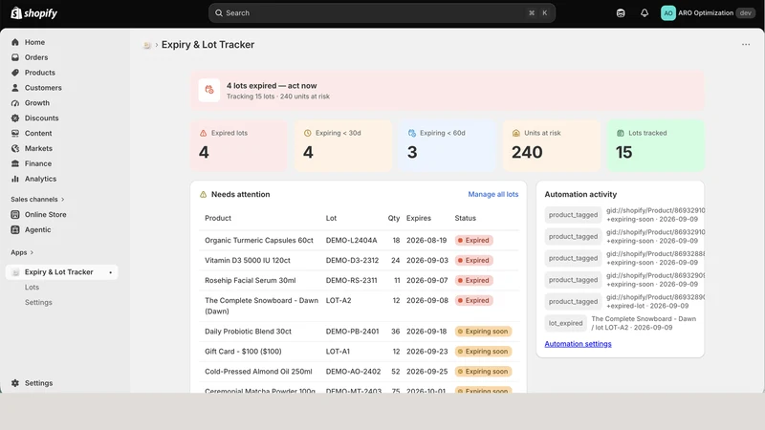Open the app Settings subpage
This screenshot has height=430, width=765.
pos(38,302)
